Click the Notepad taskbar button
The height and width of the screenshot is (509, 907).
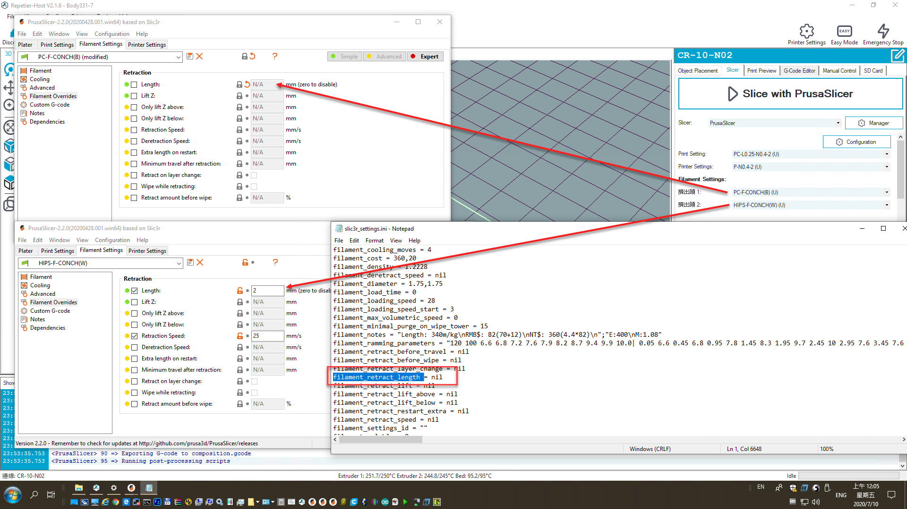pyautogui.click(x=149, y=488)
